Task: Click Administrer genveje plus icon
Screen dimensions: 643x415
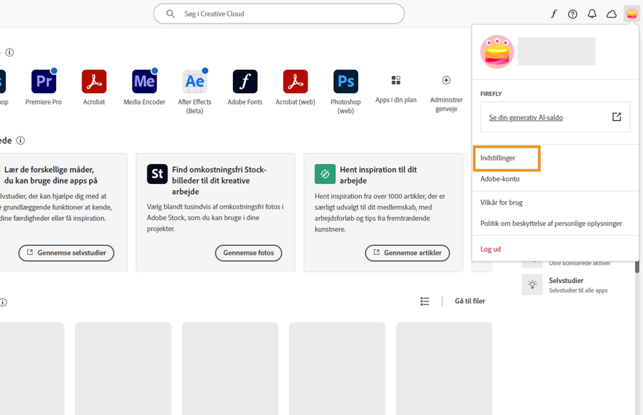Action: click(x=446, y=80)
